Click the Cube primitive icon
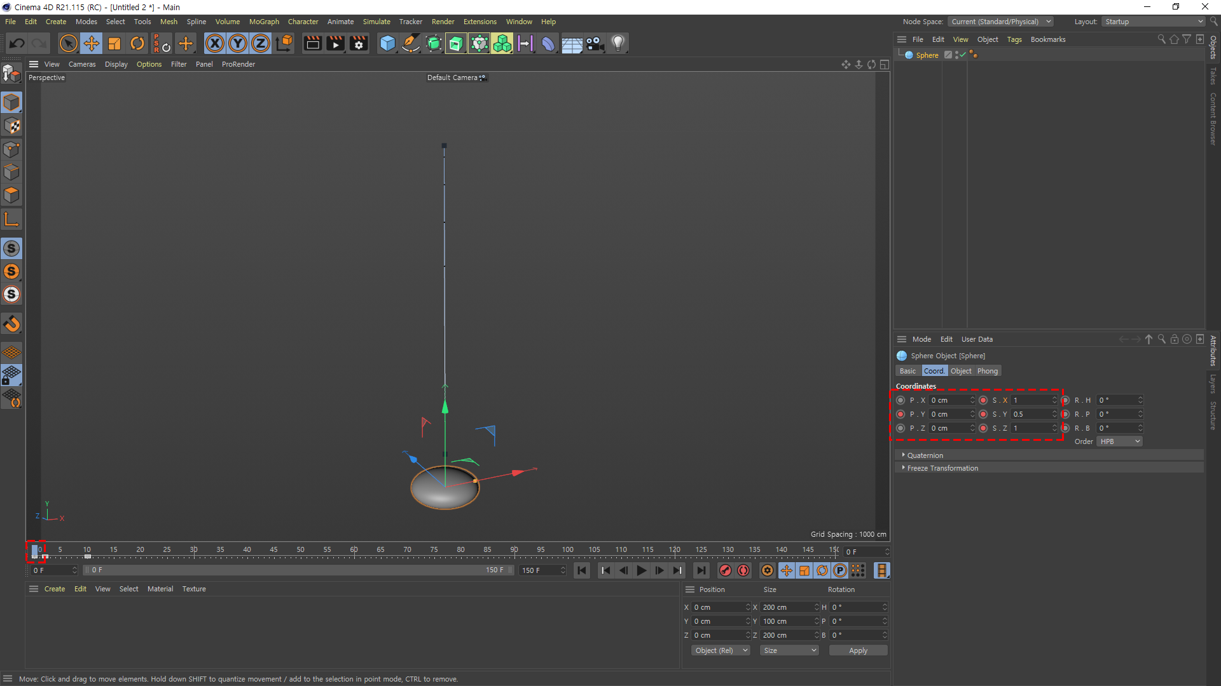1221x686 pixels. pos(387,43)
